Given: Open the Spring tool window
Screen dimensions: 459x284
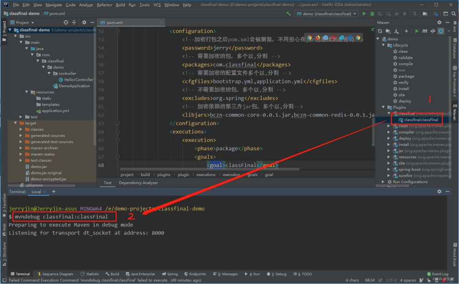Looking at the screenshot, I should tap(170, 274).
